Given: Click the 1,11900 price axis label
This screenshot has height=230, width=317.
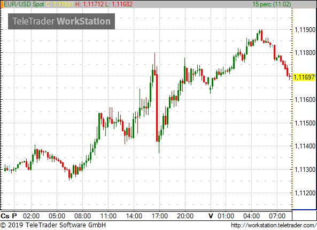Looking at the screenshot, I should [x=305, y=30].
